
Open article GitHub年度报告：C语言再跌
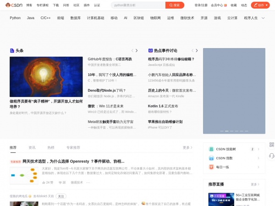110,59
